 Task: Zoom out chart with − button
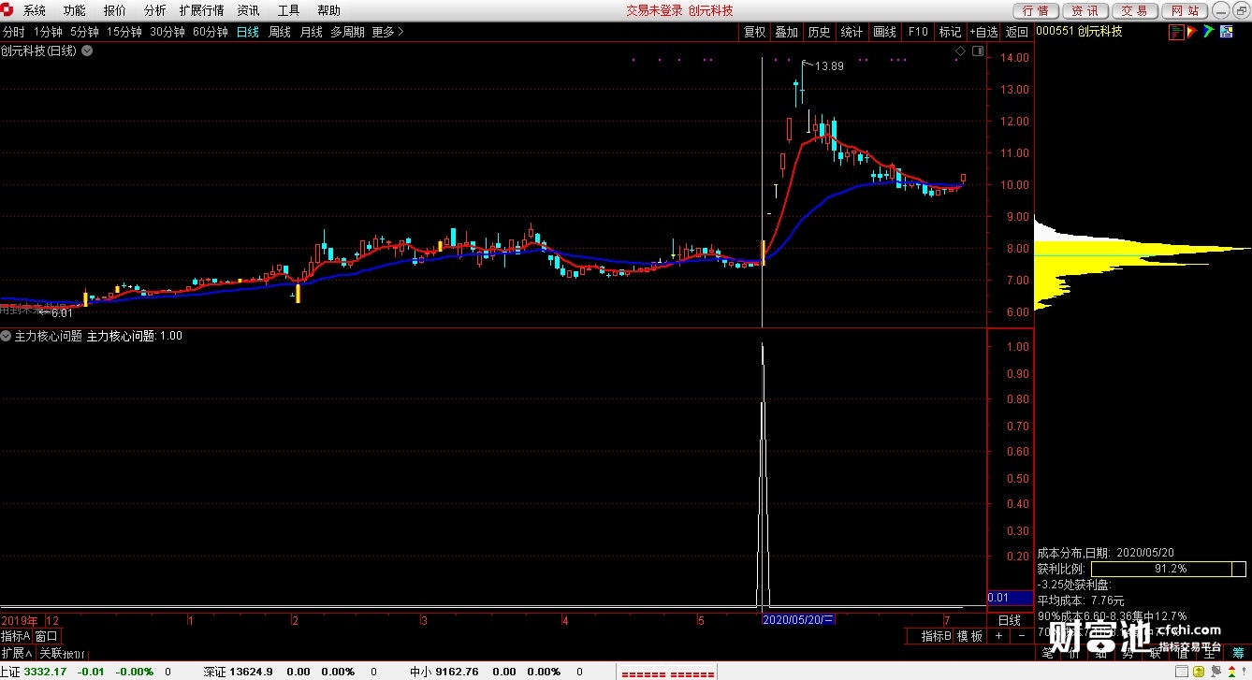(x=1020, y=636)
